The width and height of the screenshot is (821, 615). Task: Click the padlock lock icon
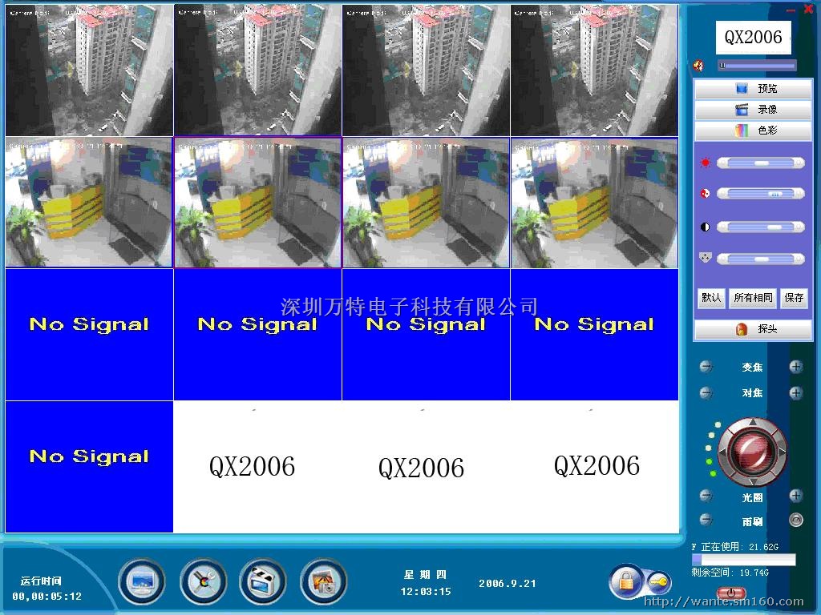625,581
